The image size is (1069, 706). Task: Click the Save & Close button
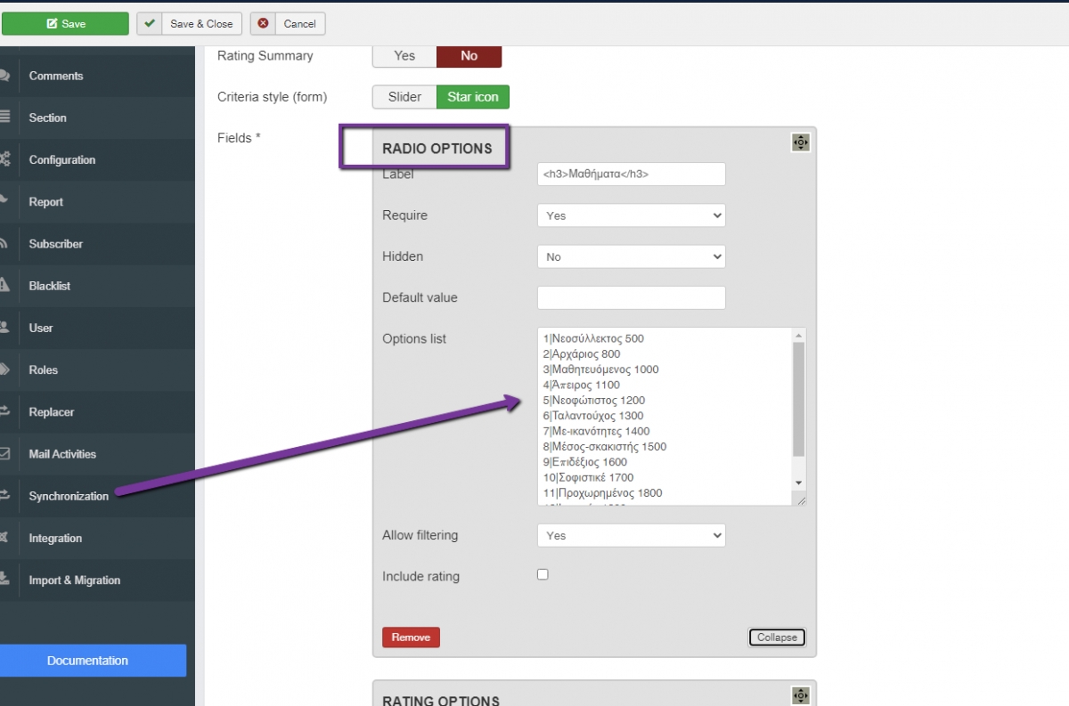pyautogui.click(x=189, y=23)
